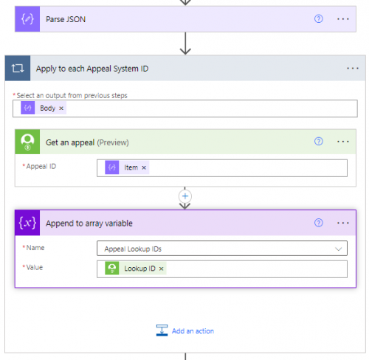
Task: Insert a new step with plus button
Action: pos(185,196)
